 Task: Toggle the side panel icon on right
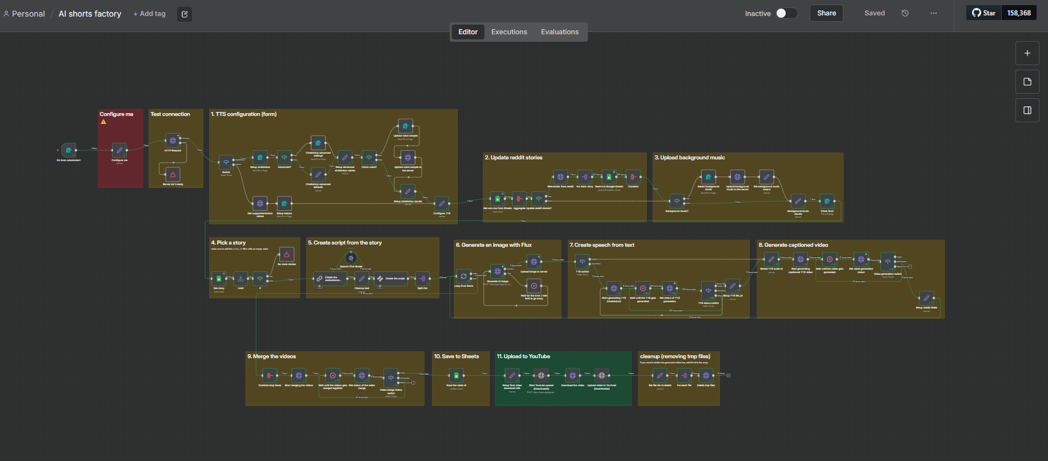click(x=1027, y=110)
